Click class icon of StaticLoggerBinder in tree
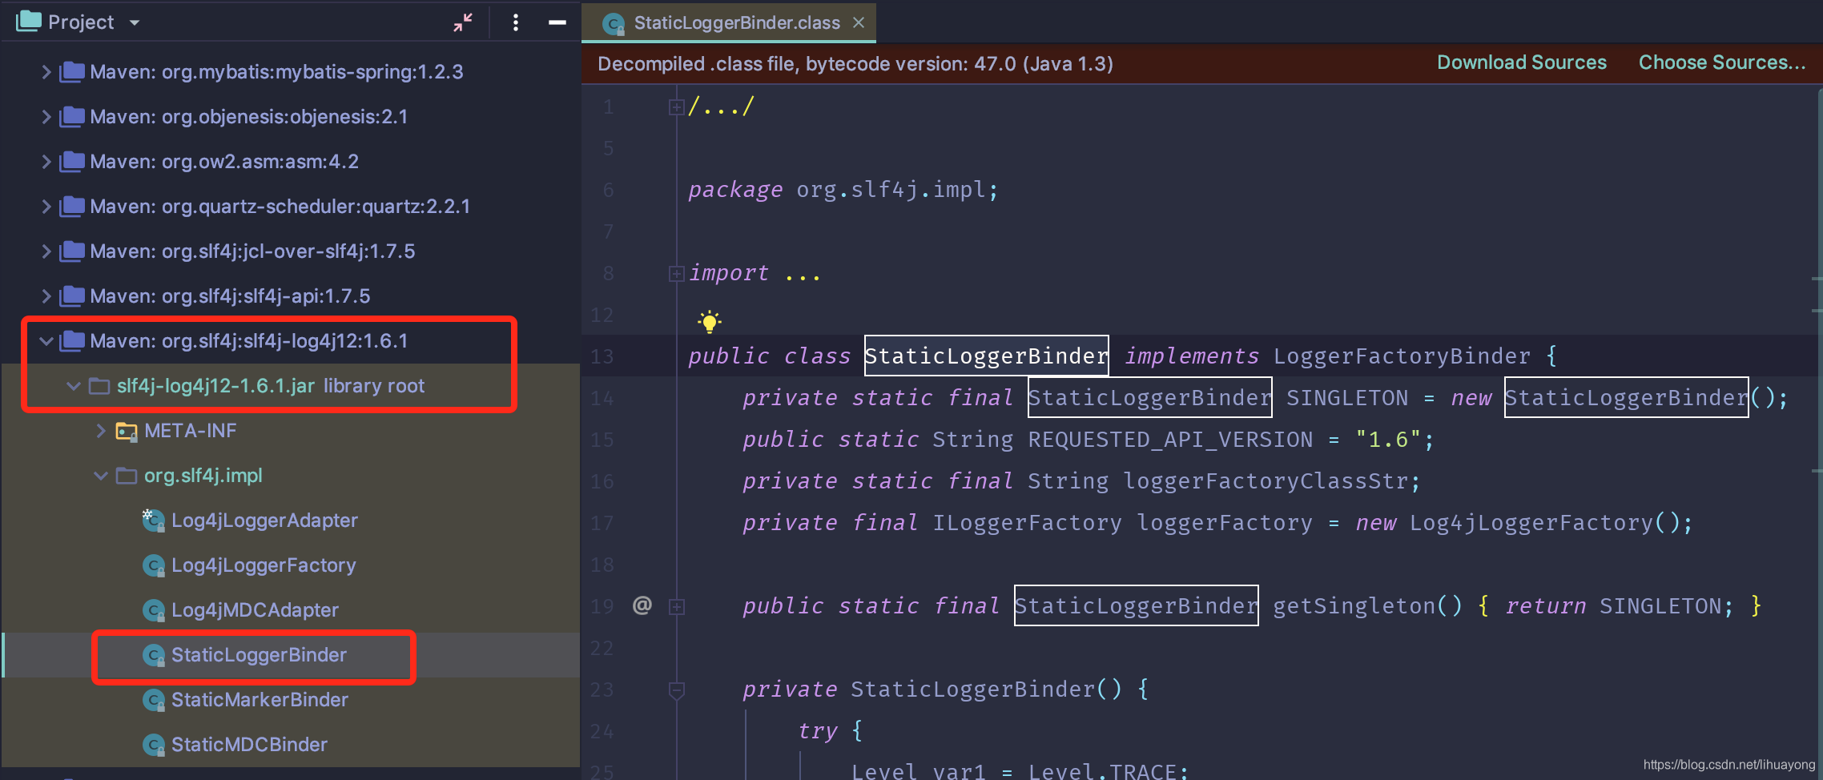The image size is (1823, 780). coord(154,655)
